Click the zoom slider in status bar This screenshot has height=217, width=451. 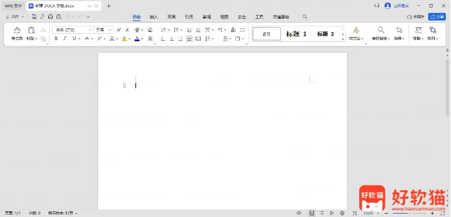[409, 213]
